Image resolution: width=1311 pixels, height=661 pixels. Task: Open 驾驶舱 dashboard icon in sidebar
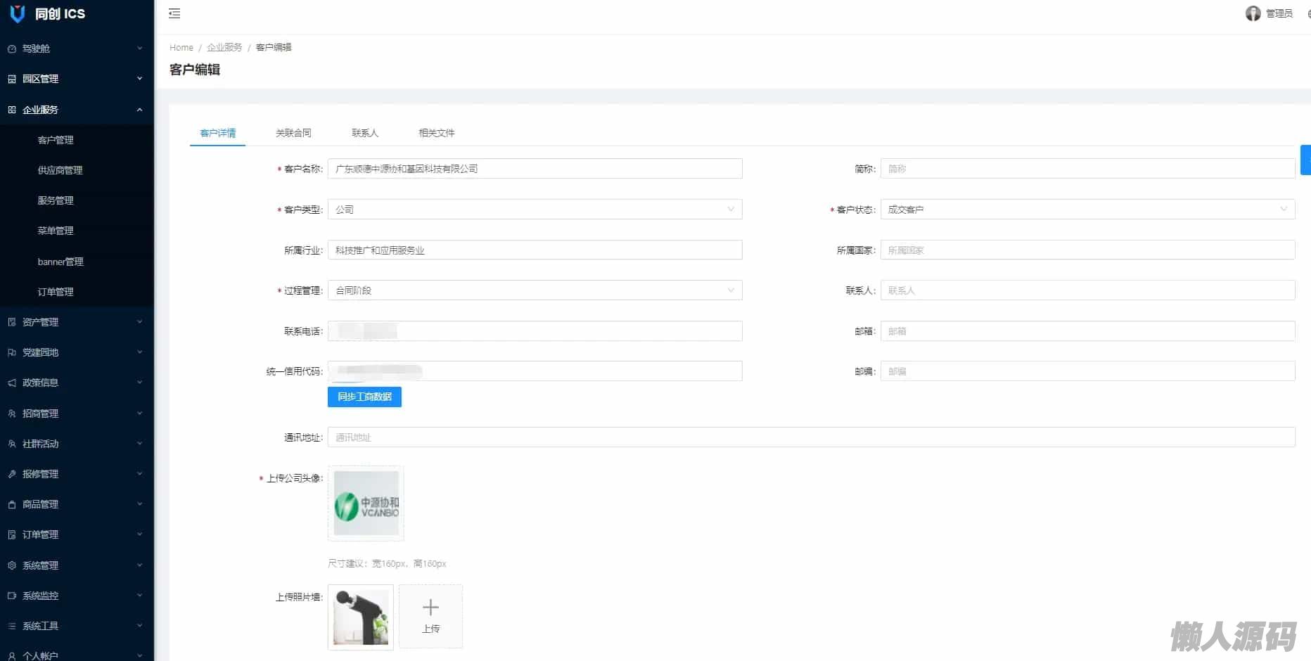click(11, 49)
